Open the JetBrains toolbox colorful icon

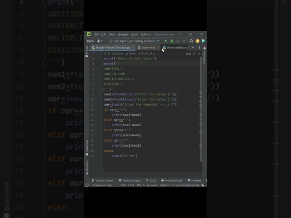click(x=203, y=41)
